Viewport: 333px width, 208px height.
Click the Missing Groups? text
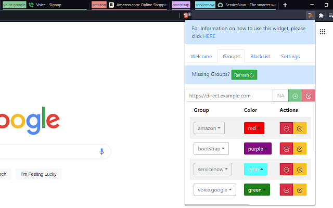click(x=210, y=74)
